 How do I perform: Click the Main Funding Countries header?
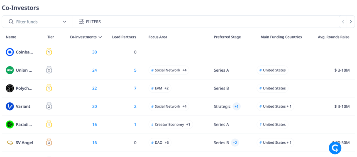click(x=281, y=37)
